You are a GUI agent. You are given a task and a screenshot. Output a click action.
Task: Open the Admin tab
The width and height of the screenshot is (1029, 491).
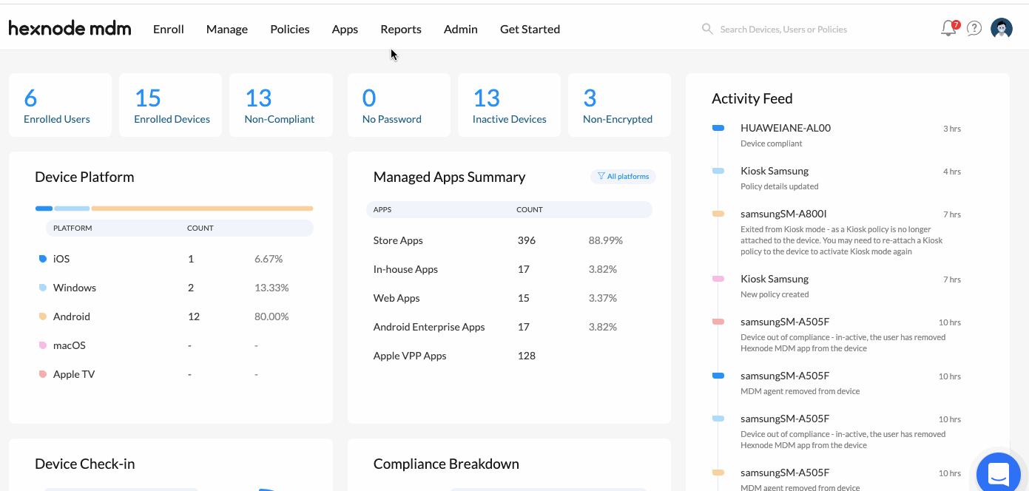point(461,30)
